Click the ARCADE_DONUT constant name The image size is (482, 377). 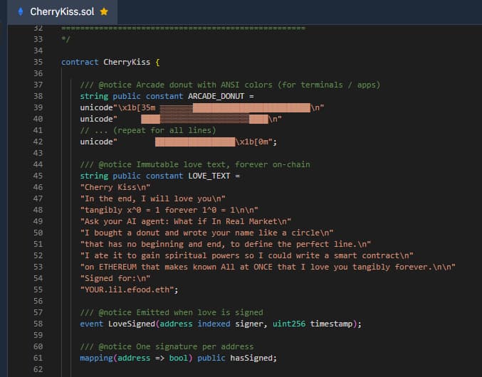(216, 96)
